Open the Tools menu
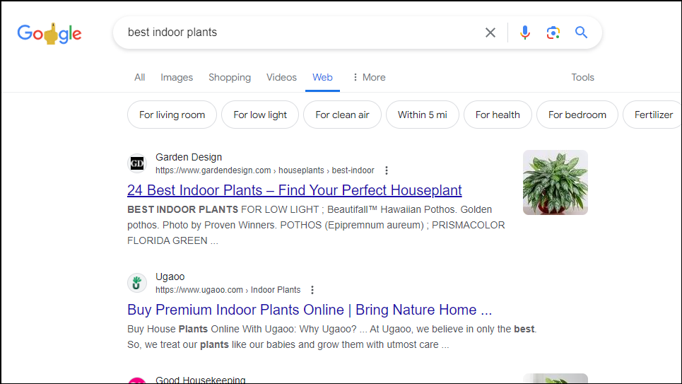This screenshot has height=384, width=682. tap(582, 78)
